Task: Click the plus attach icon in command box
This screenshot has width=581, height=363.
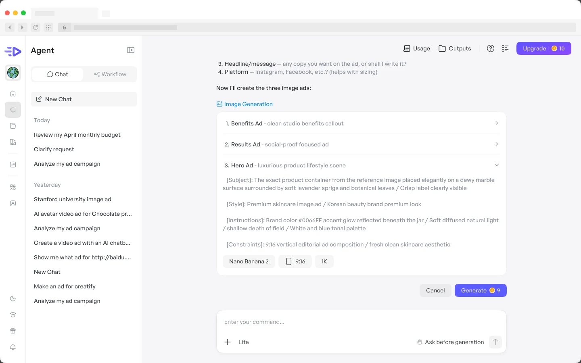Action: [228, 342]
